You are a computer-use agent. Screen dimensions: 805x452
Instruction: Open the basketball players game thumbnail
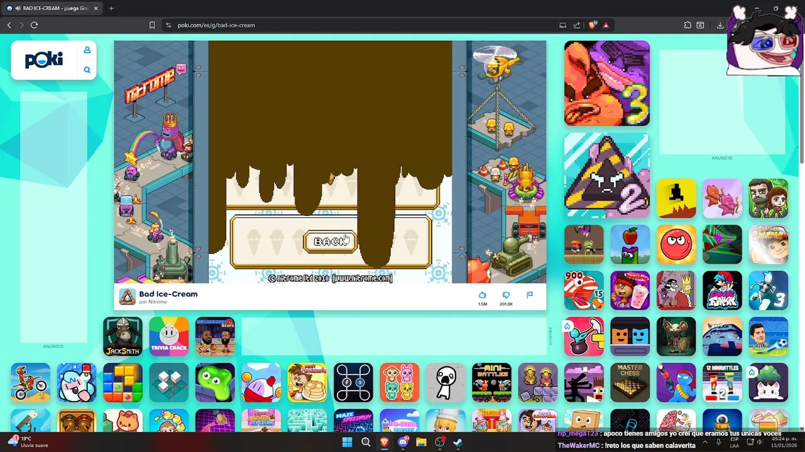tap(215, 336)
